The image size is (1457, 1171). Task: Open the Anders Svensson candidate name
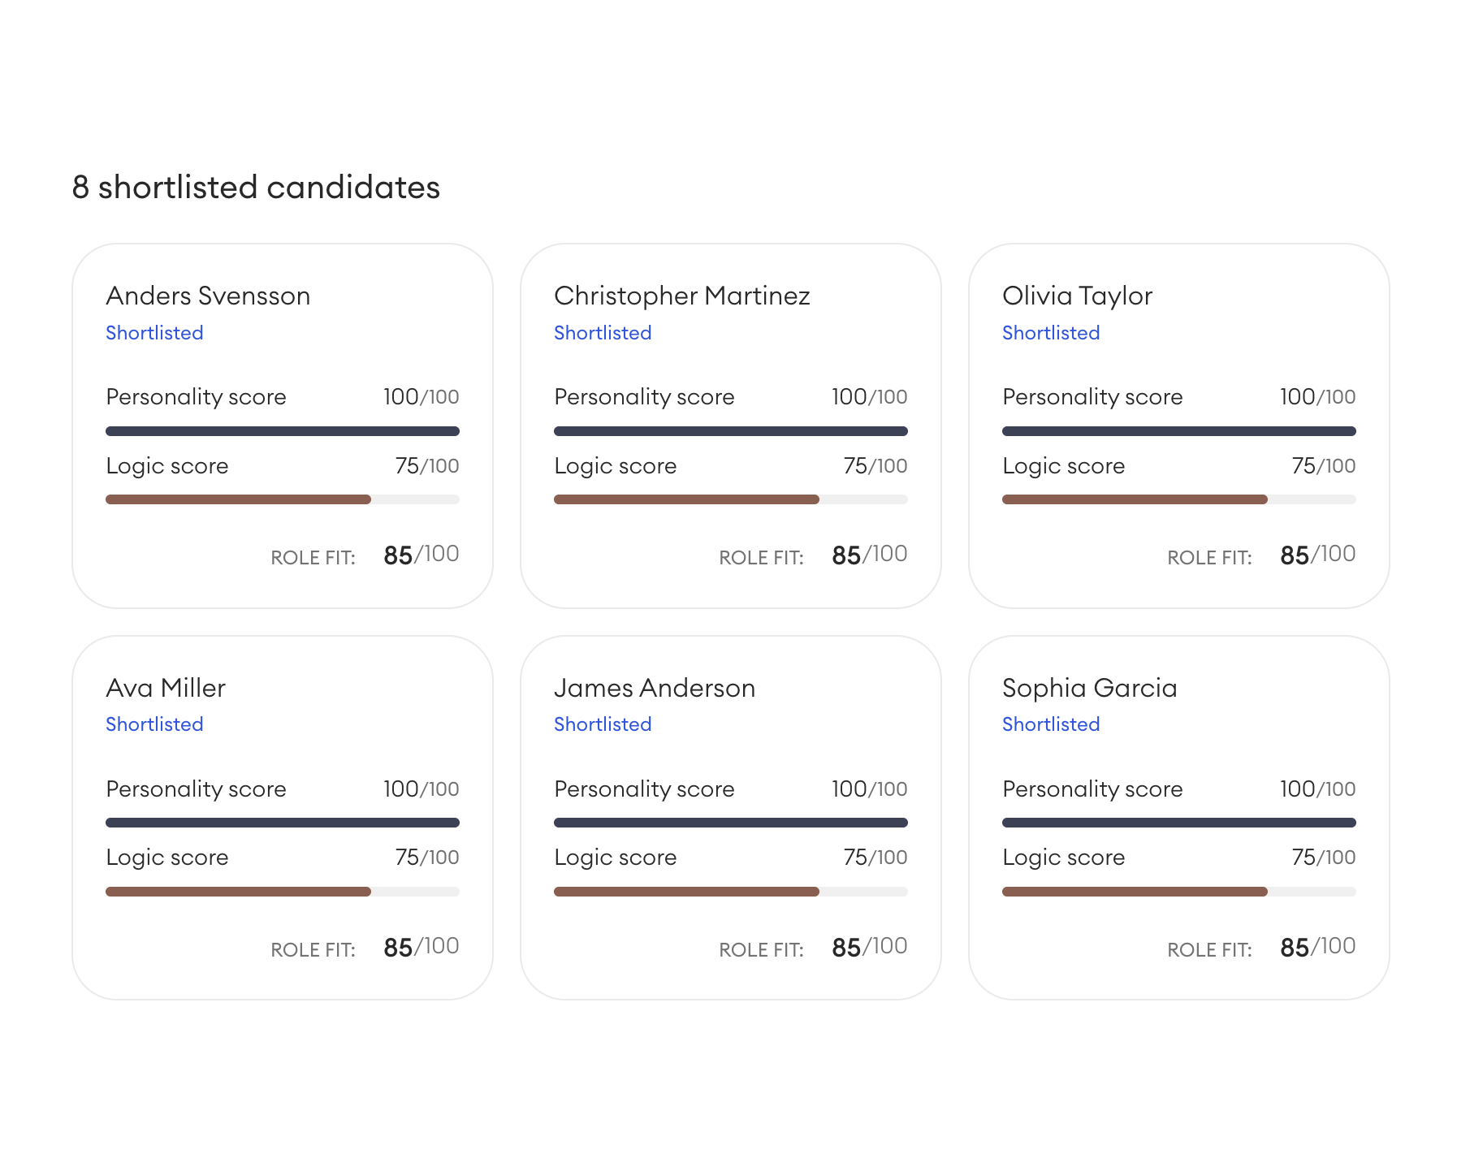tap(208, 296)
